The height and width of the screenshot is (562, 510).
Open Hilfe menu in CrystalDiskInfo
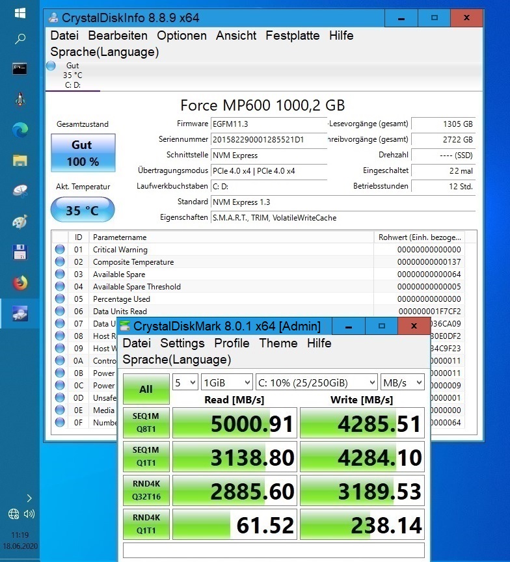tap(342, 36)
